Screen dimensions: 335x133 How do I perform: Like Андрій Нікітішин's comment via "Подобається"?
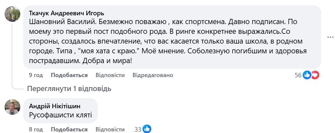click(x=69, y=129)
